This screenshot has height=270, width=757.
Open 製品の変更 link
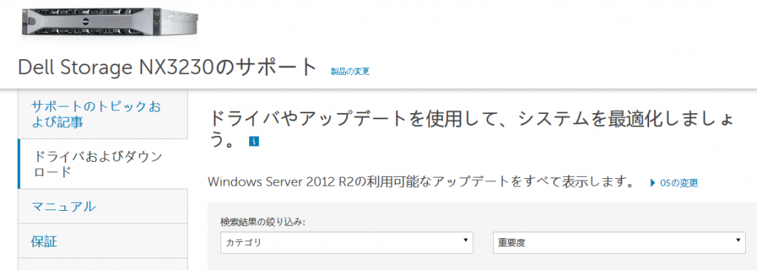pos(350,72)
